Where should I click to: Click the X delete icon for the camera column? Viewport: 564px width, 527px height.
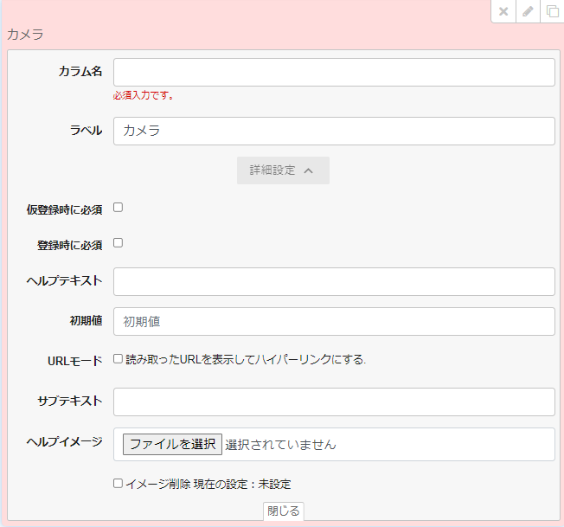pos(503,11)
